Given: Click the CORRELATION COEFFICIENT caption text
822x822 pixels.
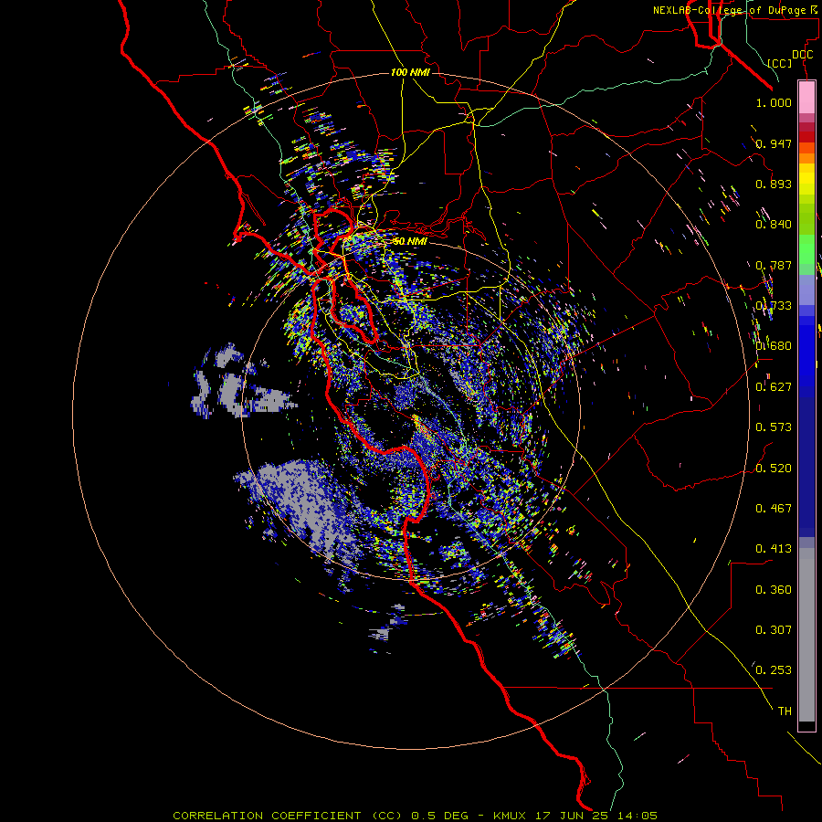Looking at the screenshot, I should pyautogui.click(x=267, y=816).
